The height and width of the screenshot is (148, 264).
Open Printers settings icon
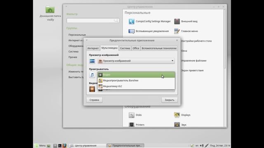[x=132, y=125]
